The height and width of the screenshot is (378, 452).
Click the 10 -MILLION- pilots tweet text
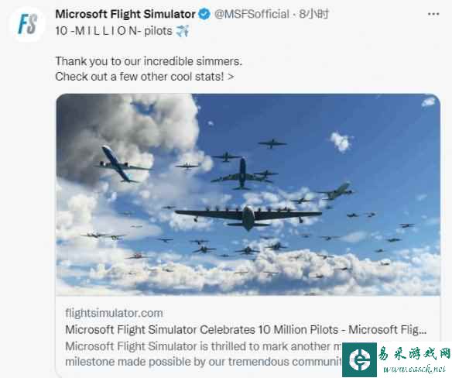(x=114, y=31)
